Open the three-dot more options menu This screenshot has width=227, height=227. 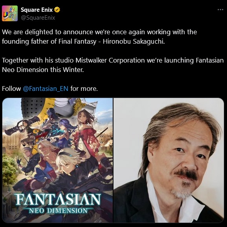(x=220, y=10)
